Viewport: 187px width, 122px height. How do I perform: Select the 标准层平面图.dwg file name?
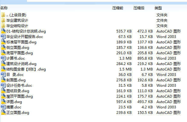pyautogui.click(x=21, y=42)
